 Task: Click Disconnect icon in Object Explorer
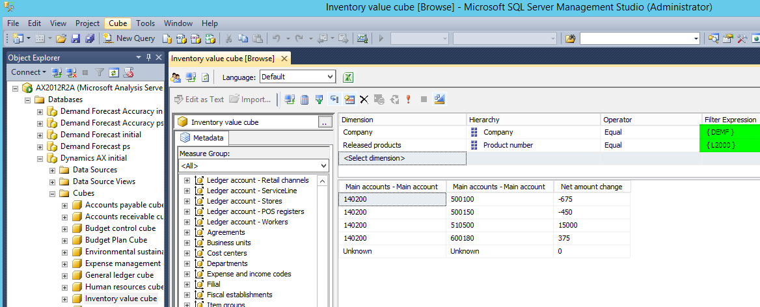pyautogui.click(x=71, y=72)
